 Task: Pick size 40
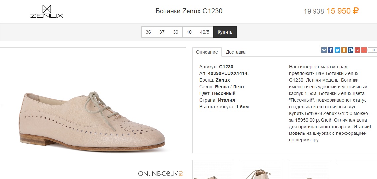pos(189,32)
